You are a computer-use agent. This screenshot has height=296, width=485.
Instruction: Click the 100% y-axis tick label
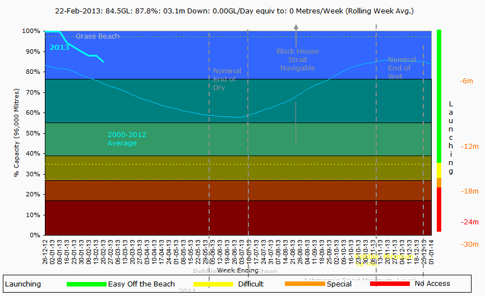point(30,31)
